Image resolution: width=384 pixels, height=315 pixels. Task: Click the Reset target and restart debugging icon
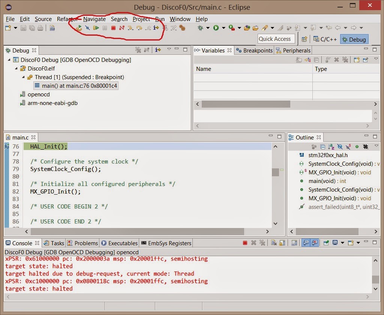79,28
